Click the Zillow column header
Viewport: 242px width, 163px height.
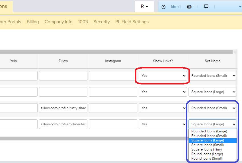(x=63, y=61)
